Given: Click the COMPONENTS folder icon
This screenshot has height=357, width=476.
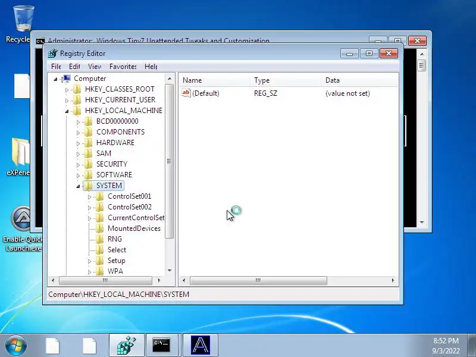Looking at the screenshot, I should (88, 132).
